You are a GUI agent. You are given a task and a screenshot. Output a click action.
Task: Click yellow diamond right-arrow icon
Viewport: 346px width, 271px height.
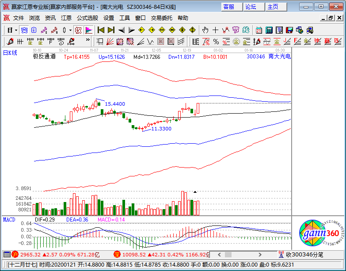152,30
